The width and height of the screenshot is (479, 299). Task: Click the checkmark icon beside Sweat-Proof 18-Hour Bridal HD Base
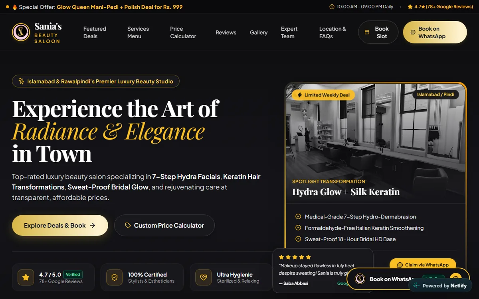click(x=298, y=239)
